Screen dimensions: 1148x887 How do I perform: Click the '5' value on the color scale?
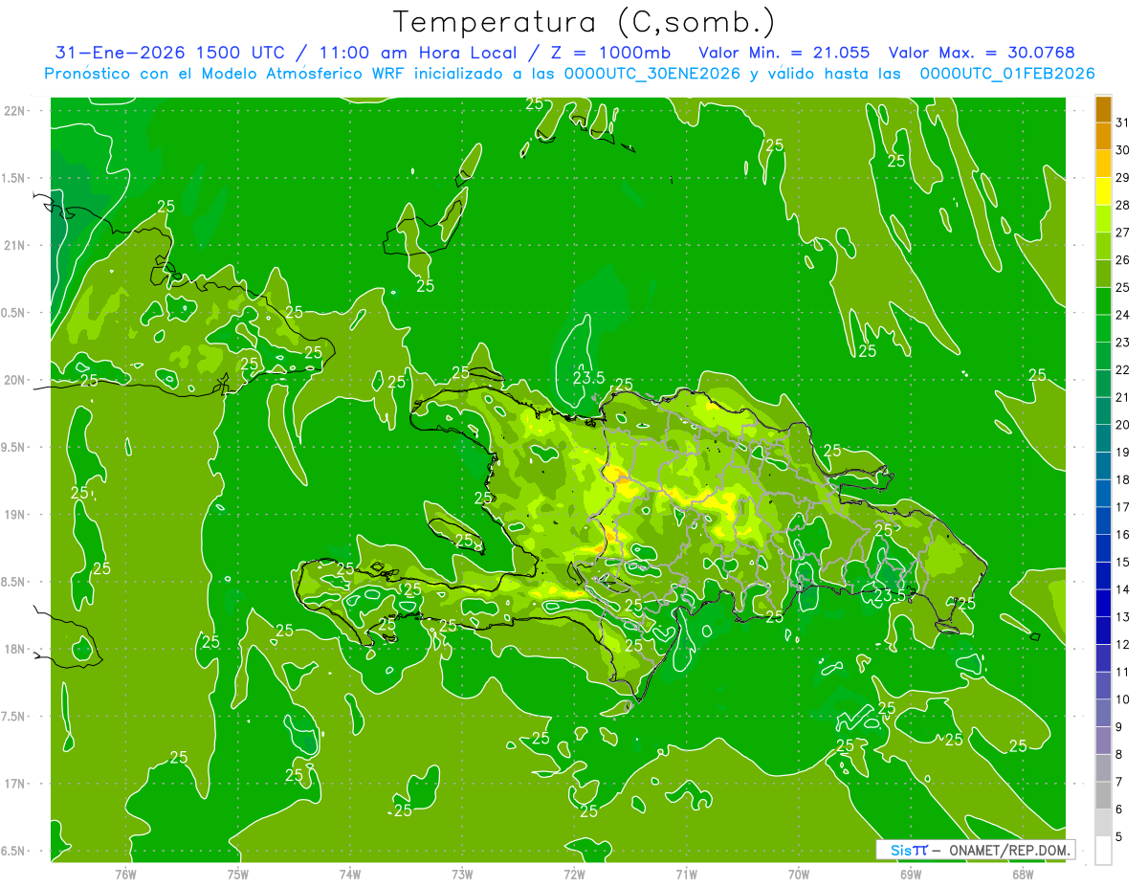[x=1119, y=837]
